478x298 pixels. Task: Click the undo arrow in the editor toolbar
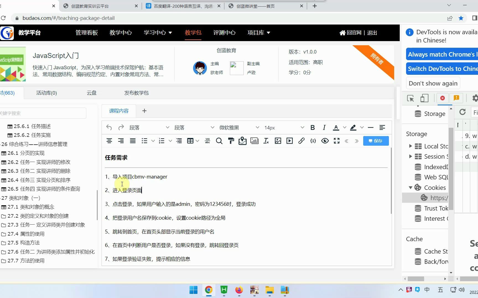(109, 127)
